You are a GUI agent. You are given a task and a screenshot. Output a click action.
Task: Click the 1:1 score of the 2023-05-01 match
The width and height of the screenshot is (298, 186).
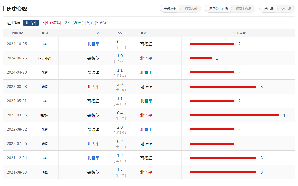point(120,99)
